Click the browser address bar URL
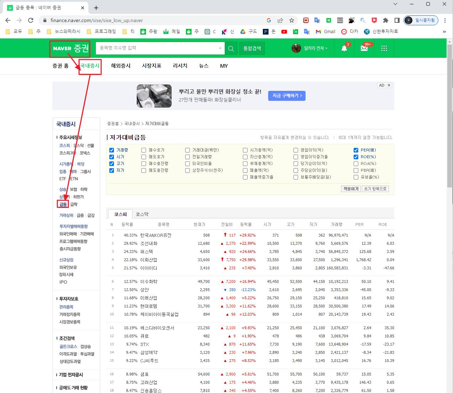The height and width of the screenshot is (393, 453). click(x=97, y=20)
